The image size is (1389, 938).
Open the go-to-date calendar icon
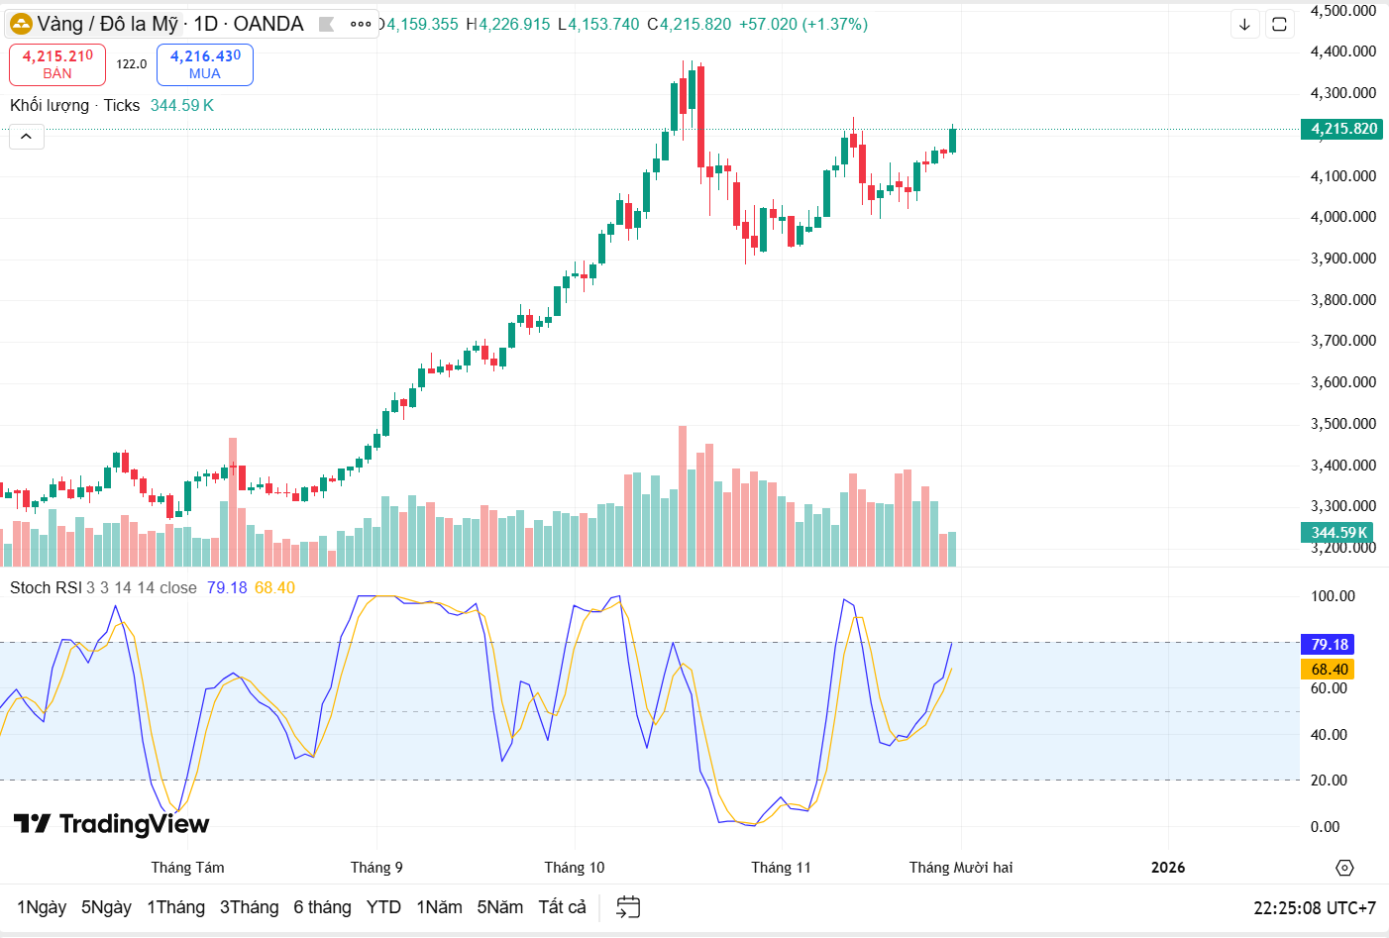pyautogui.click(x=628, y=907)
